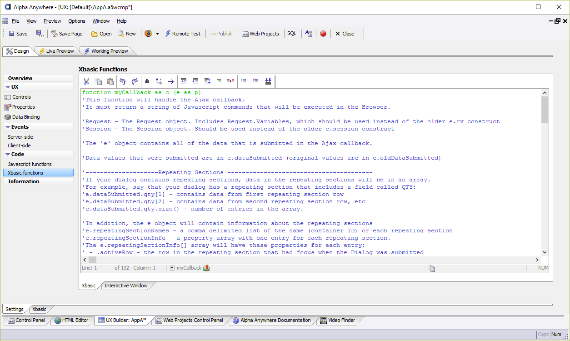The height and width of the screenshot is (341, 570).
Task: Click the SQL toolbar button
Action: click(291, 34)
